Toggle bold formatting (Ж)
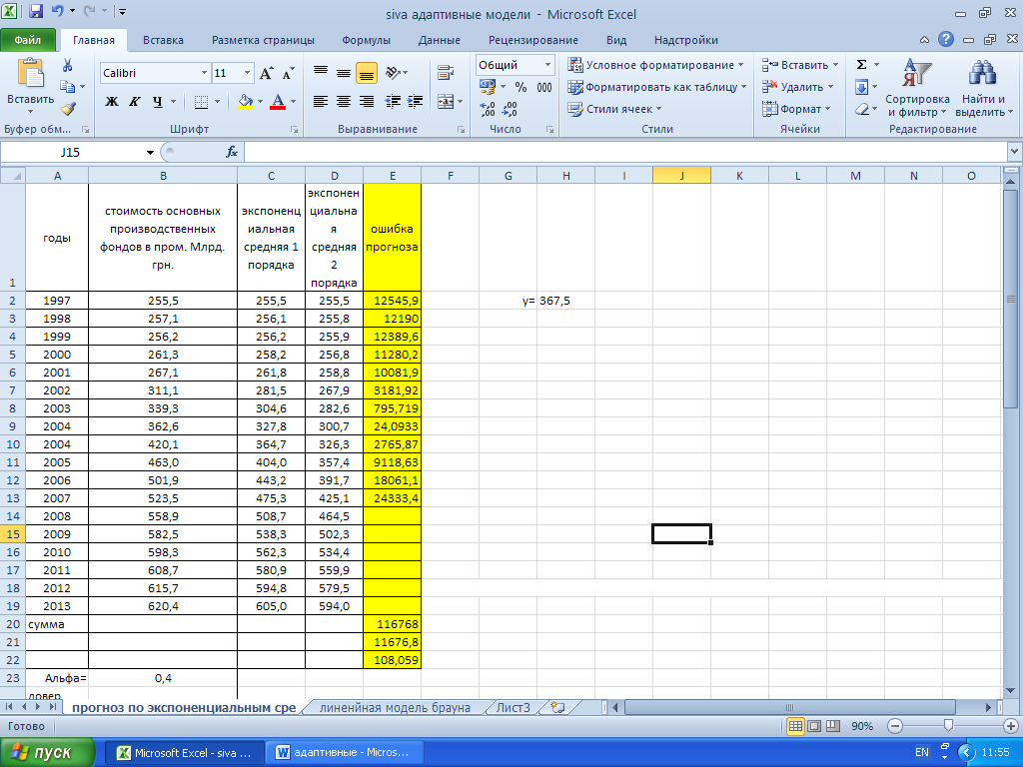 tap(112, 102)
